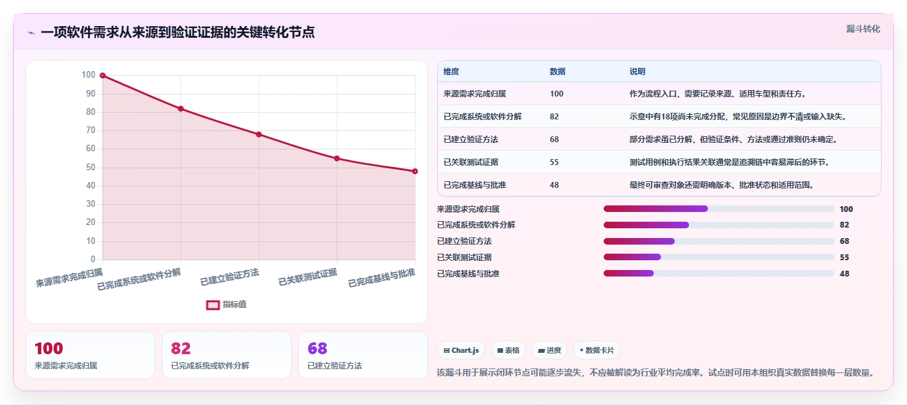Image resolution: width=907 pixels, height=405 pixels.
Task: Click progress value 48 beside the bar
Action: pyautogui.click(x=844, y=274)
